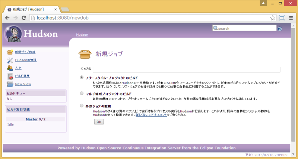Maximize the browser window
298x159 pixels.
(x=280, y=3)
